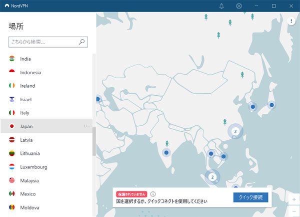Screen dimensions: 300x217
Task: Open Japan's three-dot options menu
Action: 87,126
